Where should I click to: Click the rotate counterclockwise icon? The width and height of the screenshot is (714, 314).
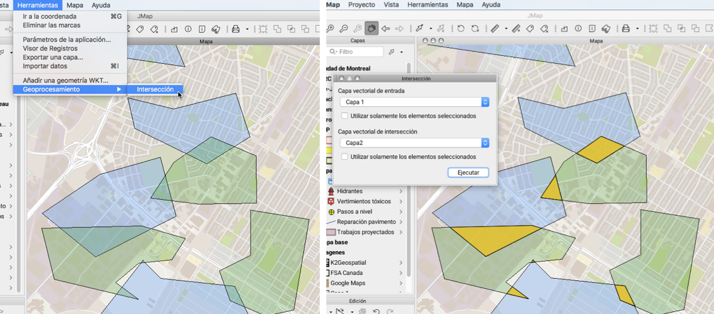[461, 29]
